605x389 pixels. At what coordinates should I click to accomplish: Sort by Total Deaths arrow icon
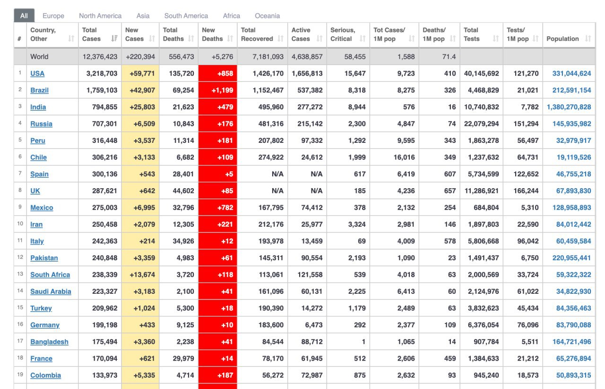click(191, 39)
